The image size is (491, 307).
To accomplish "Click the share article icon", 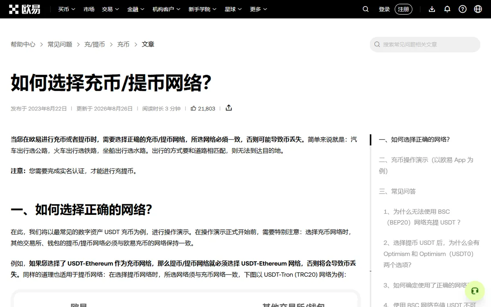I will tap(229, 108).
